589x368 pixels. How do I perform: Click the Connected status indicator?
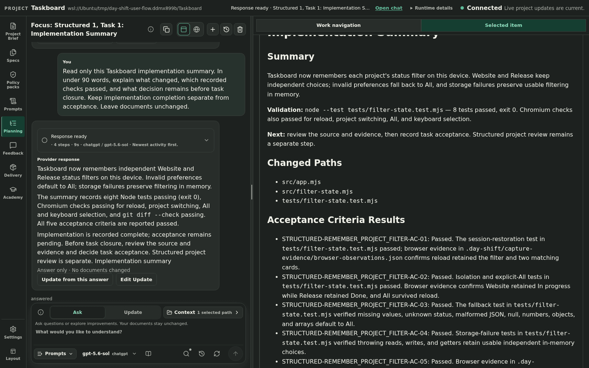[481, 8]
